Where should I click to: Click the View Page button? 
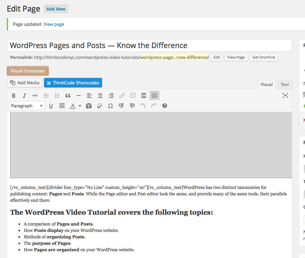tap(236, 57)
